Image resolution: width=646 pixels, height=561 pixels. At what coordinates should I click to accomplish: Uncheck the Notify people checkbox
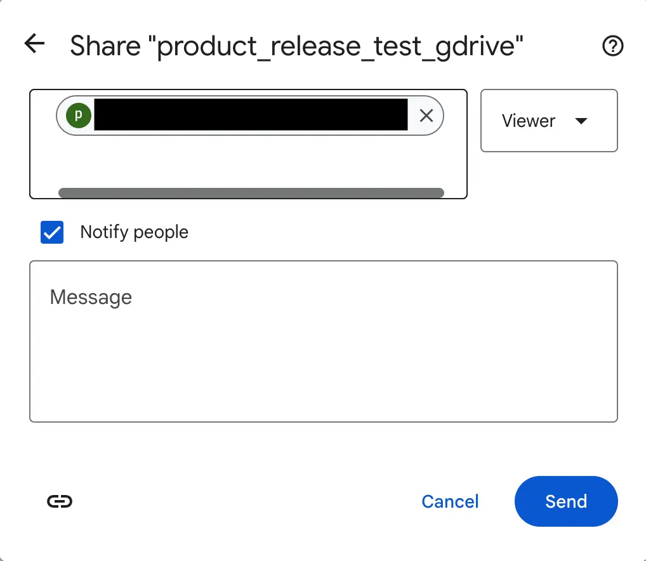52,232
